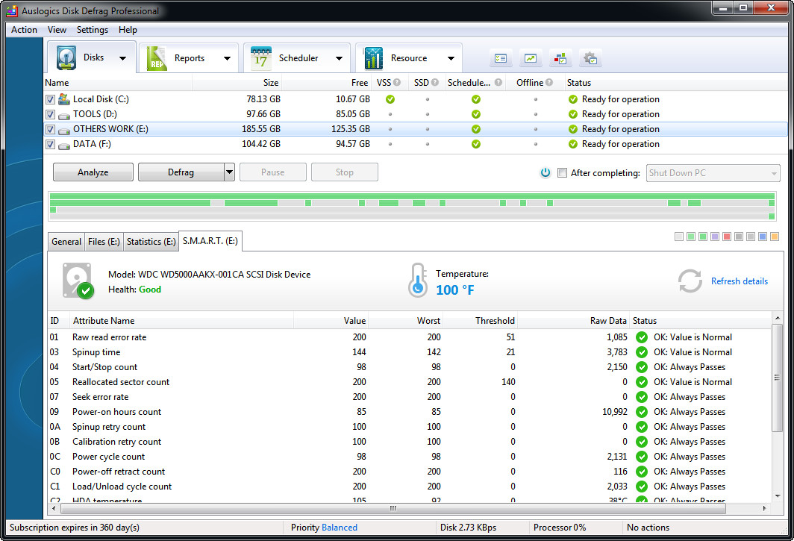Click the VSS column help question icon
The image size is (794, 541).
pos(397,82)
